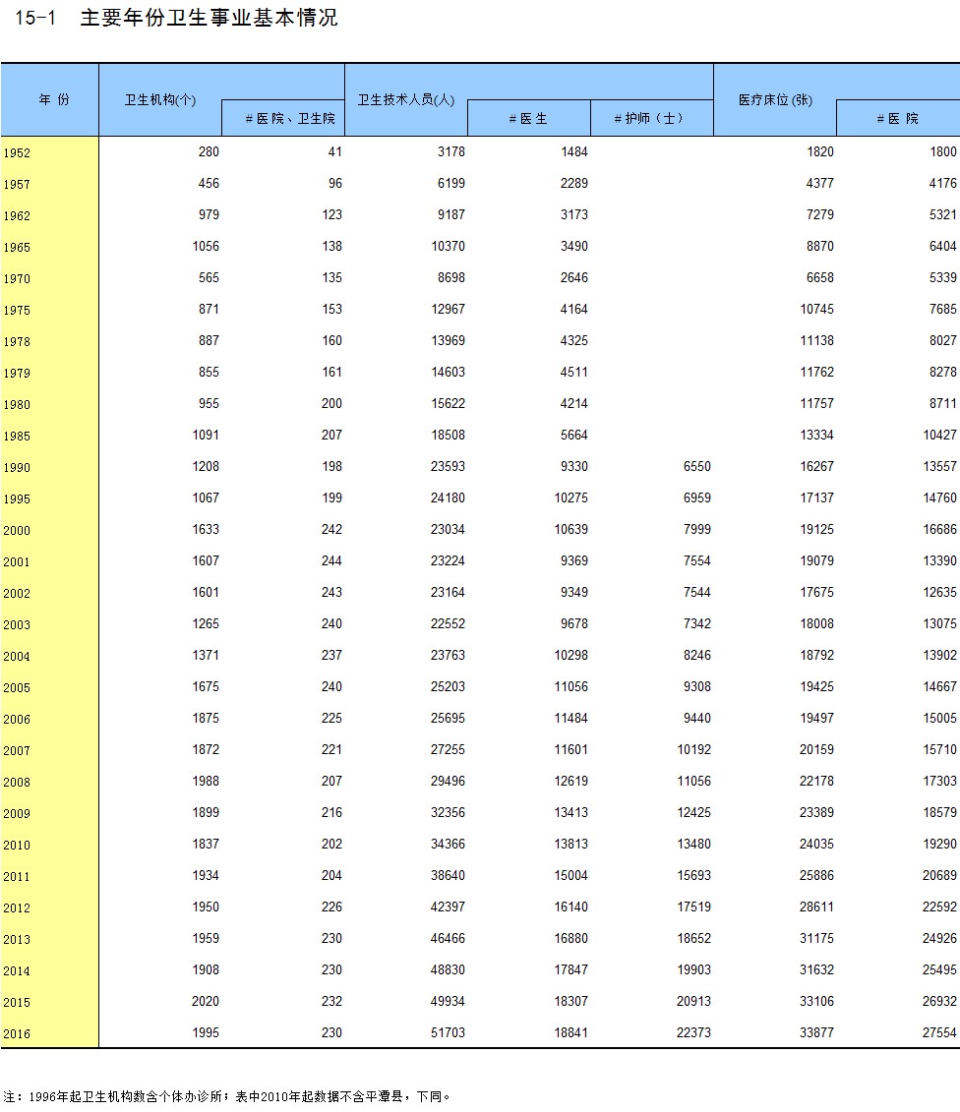Click the footnote beginning 注：1996年起
The width and height of the screenshot is (960, 1112).
(227, 1096)
